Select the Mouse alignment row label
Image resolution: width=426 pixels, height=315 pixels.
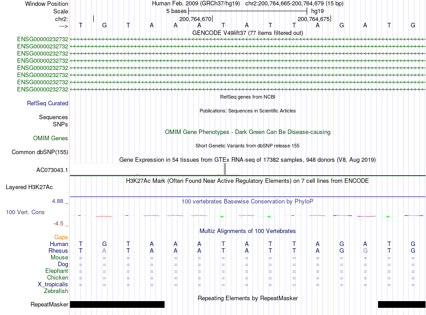(59, 258)
